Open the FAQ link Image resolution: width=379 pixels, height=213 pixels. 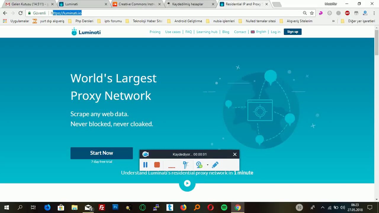(x=189, y=32)
